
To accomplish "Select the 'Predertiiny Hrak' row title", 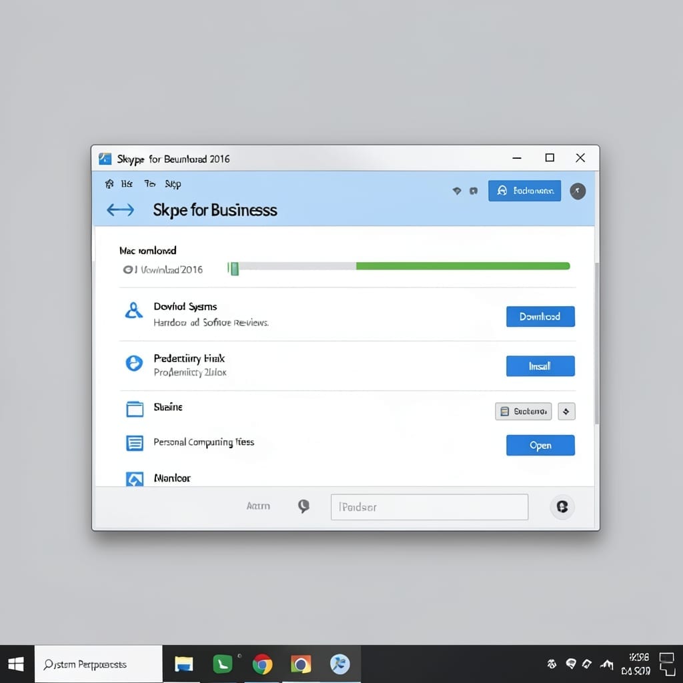I will [189, 358].
